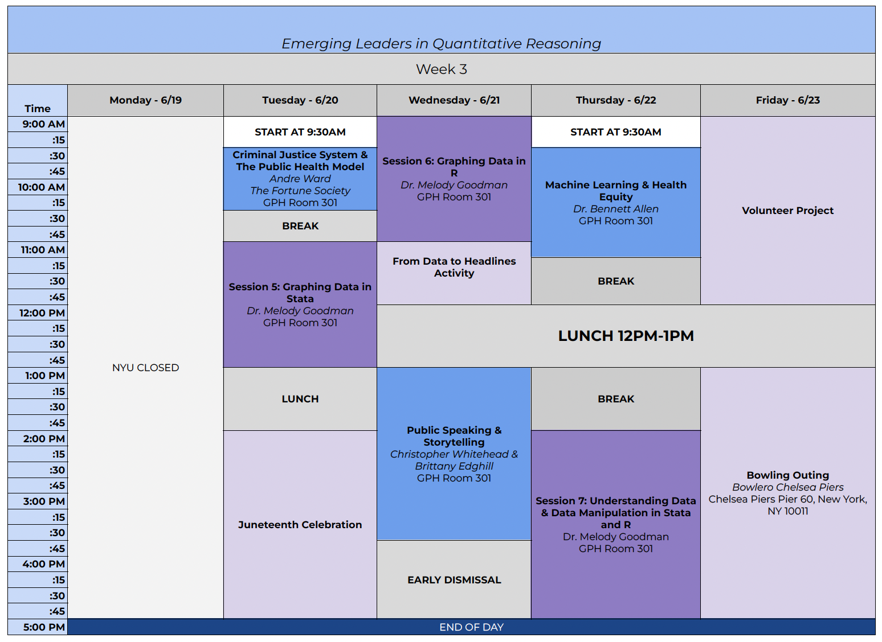Select Session 5: Graphing Data in Stata
This screenshot has height=642, width=882.
click(300, 304)
